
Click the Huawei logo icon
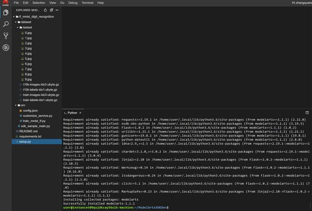(x=5, y=3)
